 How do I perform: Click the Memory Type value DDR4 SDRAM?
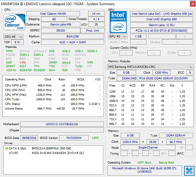[176, 136]
